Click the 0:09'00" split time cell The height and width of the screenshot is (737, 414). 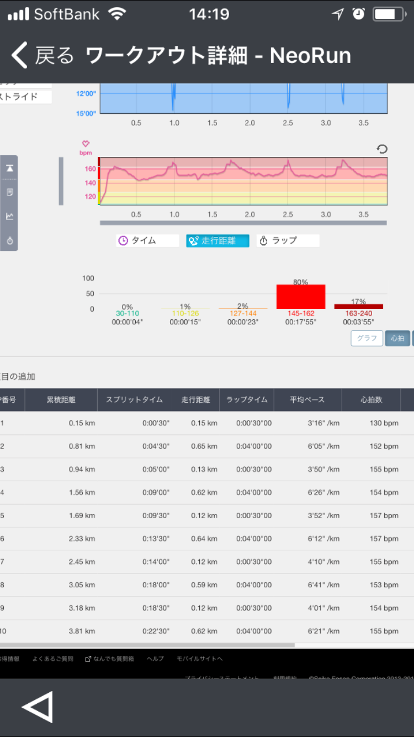click(x=156, y=492)
